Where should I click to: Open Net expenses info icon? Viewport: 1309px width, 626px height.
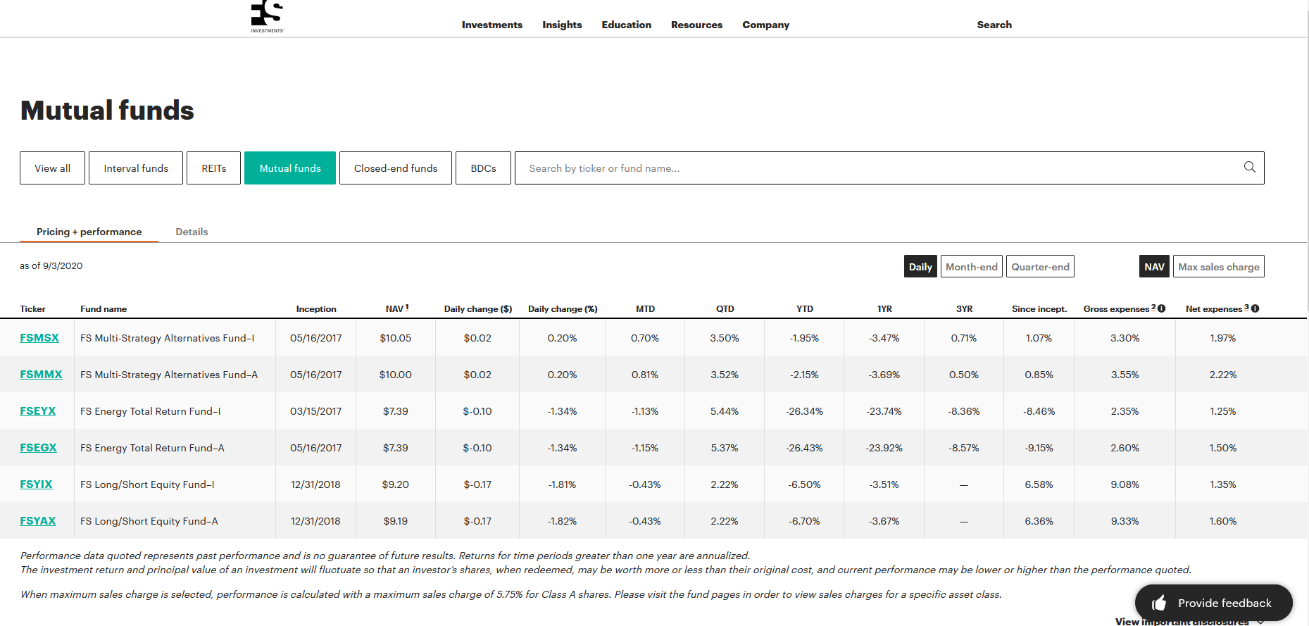tap(1255, 308)
